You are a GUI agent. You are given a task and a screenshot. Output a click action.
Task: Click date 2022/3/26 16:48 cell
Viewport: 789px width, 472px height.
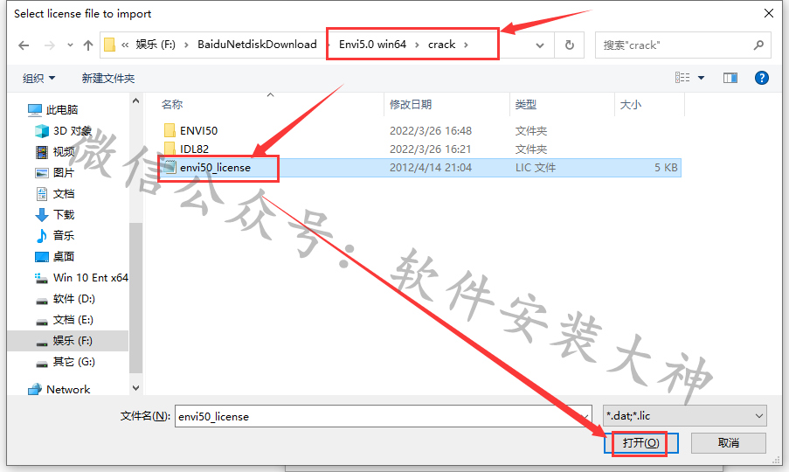pos(430,131)
